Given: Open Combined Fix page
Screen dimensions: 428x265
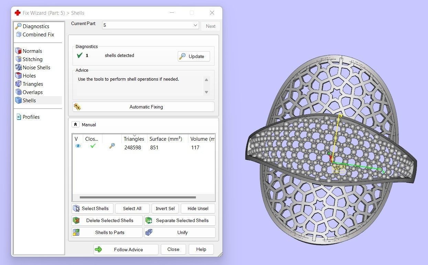Looking at the screenshot, I should (x=38, y=34).
